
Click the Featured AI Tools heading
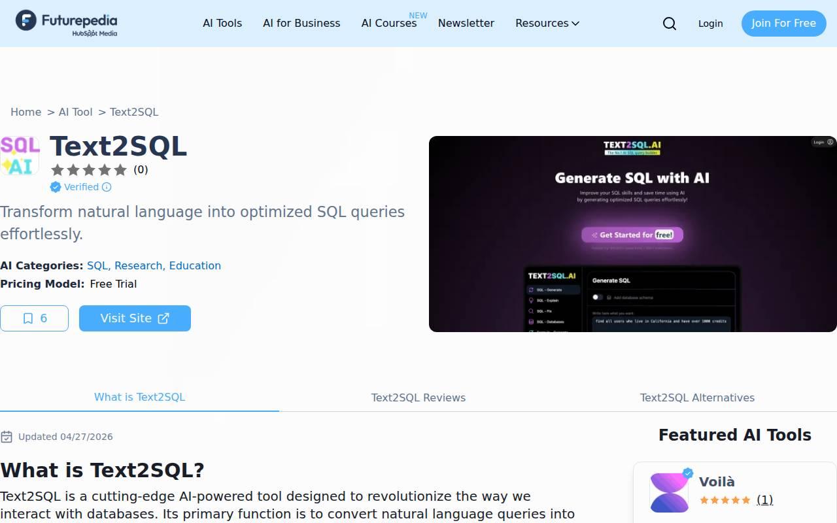(x=735, y=435)
